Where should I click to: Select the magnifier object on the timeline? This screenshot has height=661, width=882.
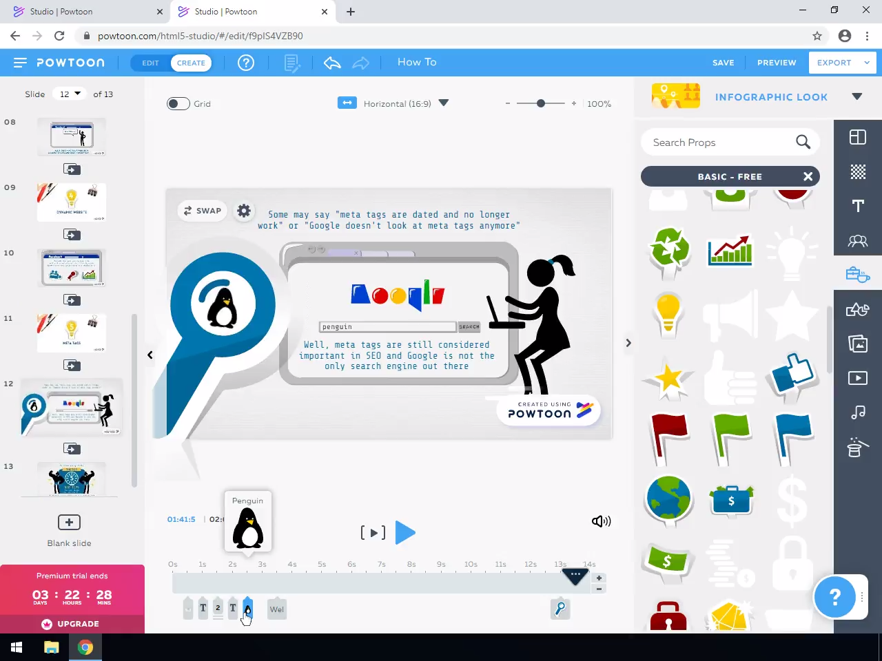560,609
